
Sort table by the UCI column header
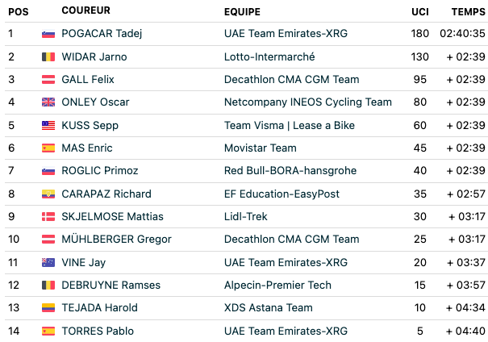coord(420,12)
